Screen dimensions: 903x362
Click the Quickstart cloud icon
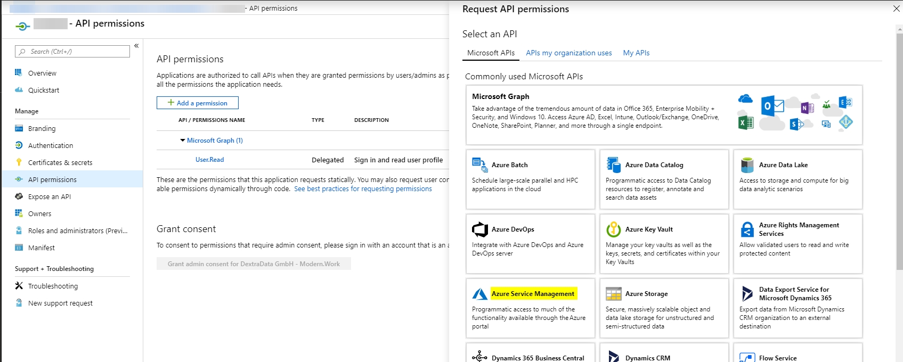click(x=19, y=90)
